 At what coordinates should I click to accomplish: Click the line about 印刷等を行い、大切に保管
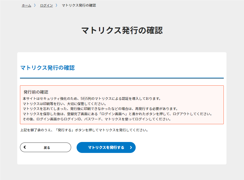click(x=65, y=104)
